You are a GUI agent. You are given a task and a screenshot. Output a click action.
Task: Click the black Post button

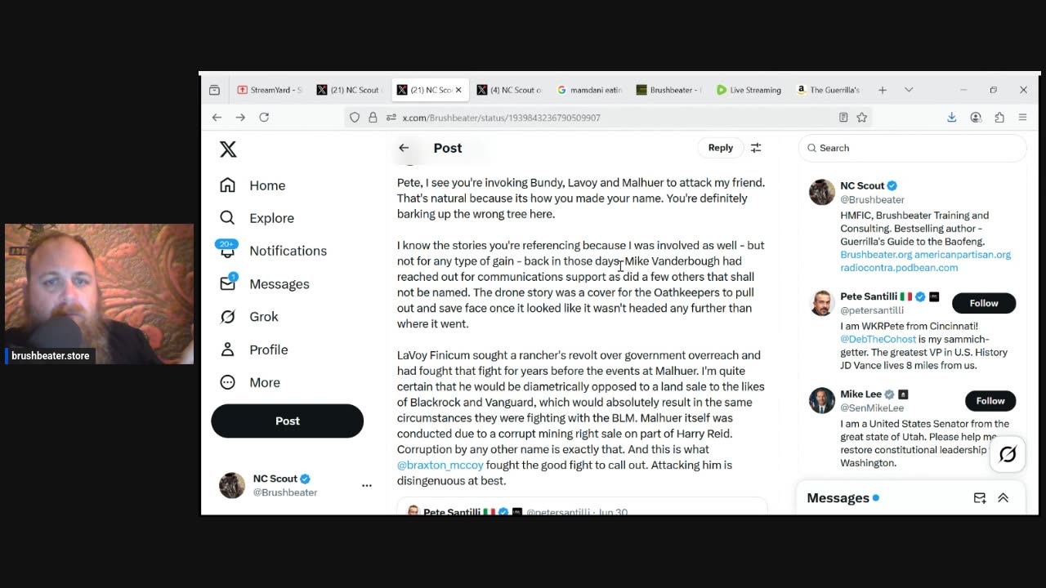287,421
